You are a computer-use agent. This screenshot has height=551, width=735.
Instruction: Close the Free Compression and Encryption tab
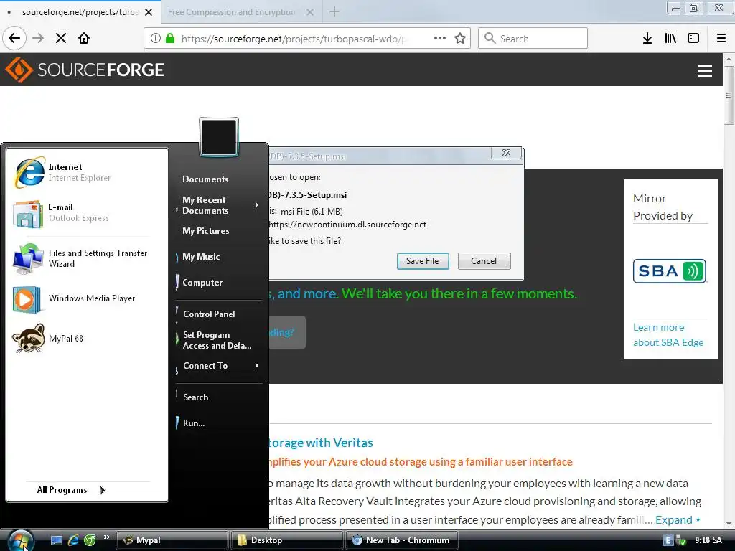310,12
